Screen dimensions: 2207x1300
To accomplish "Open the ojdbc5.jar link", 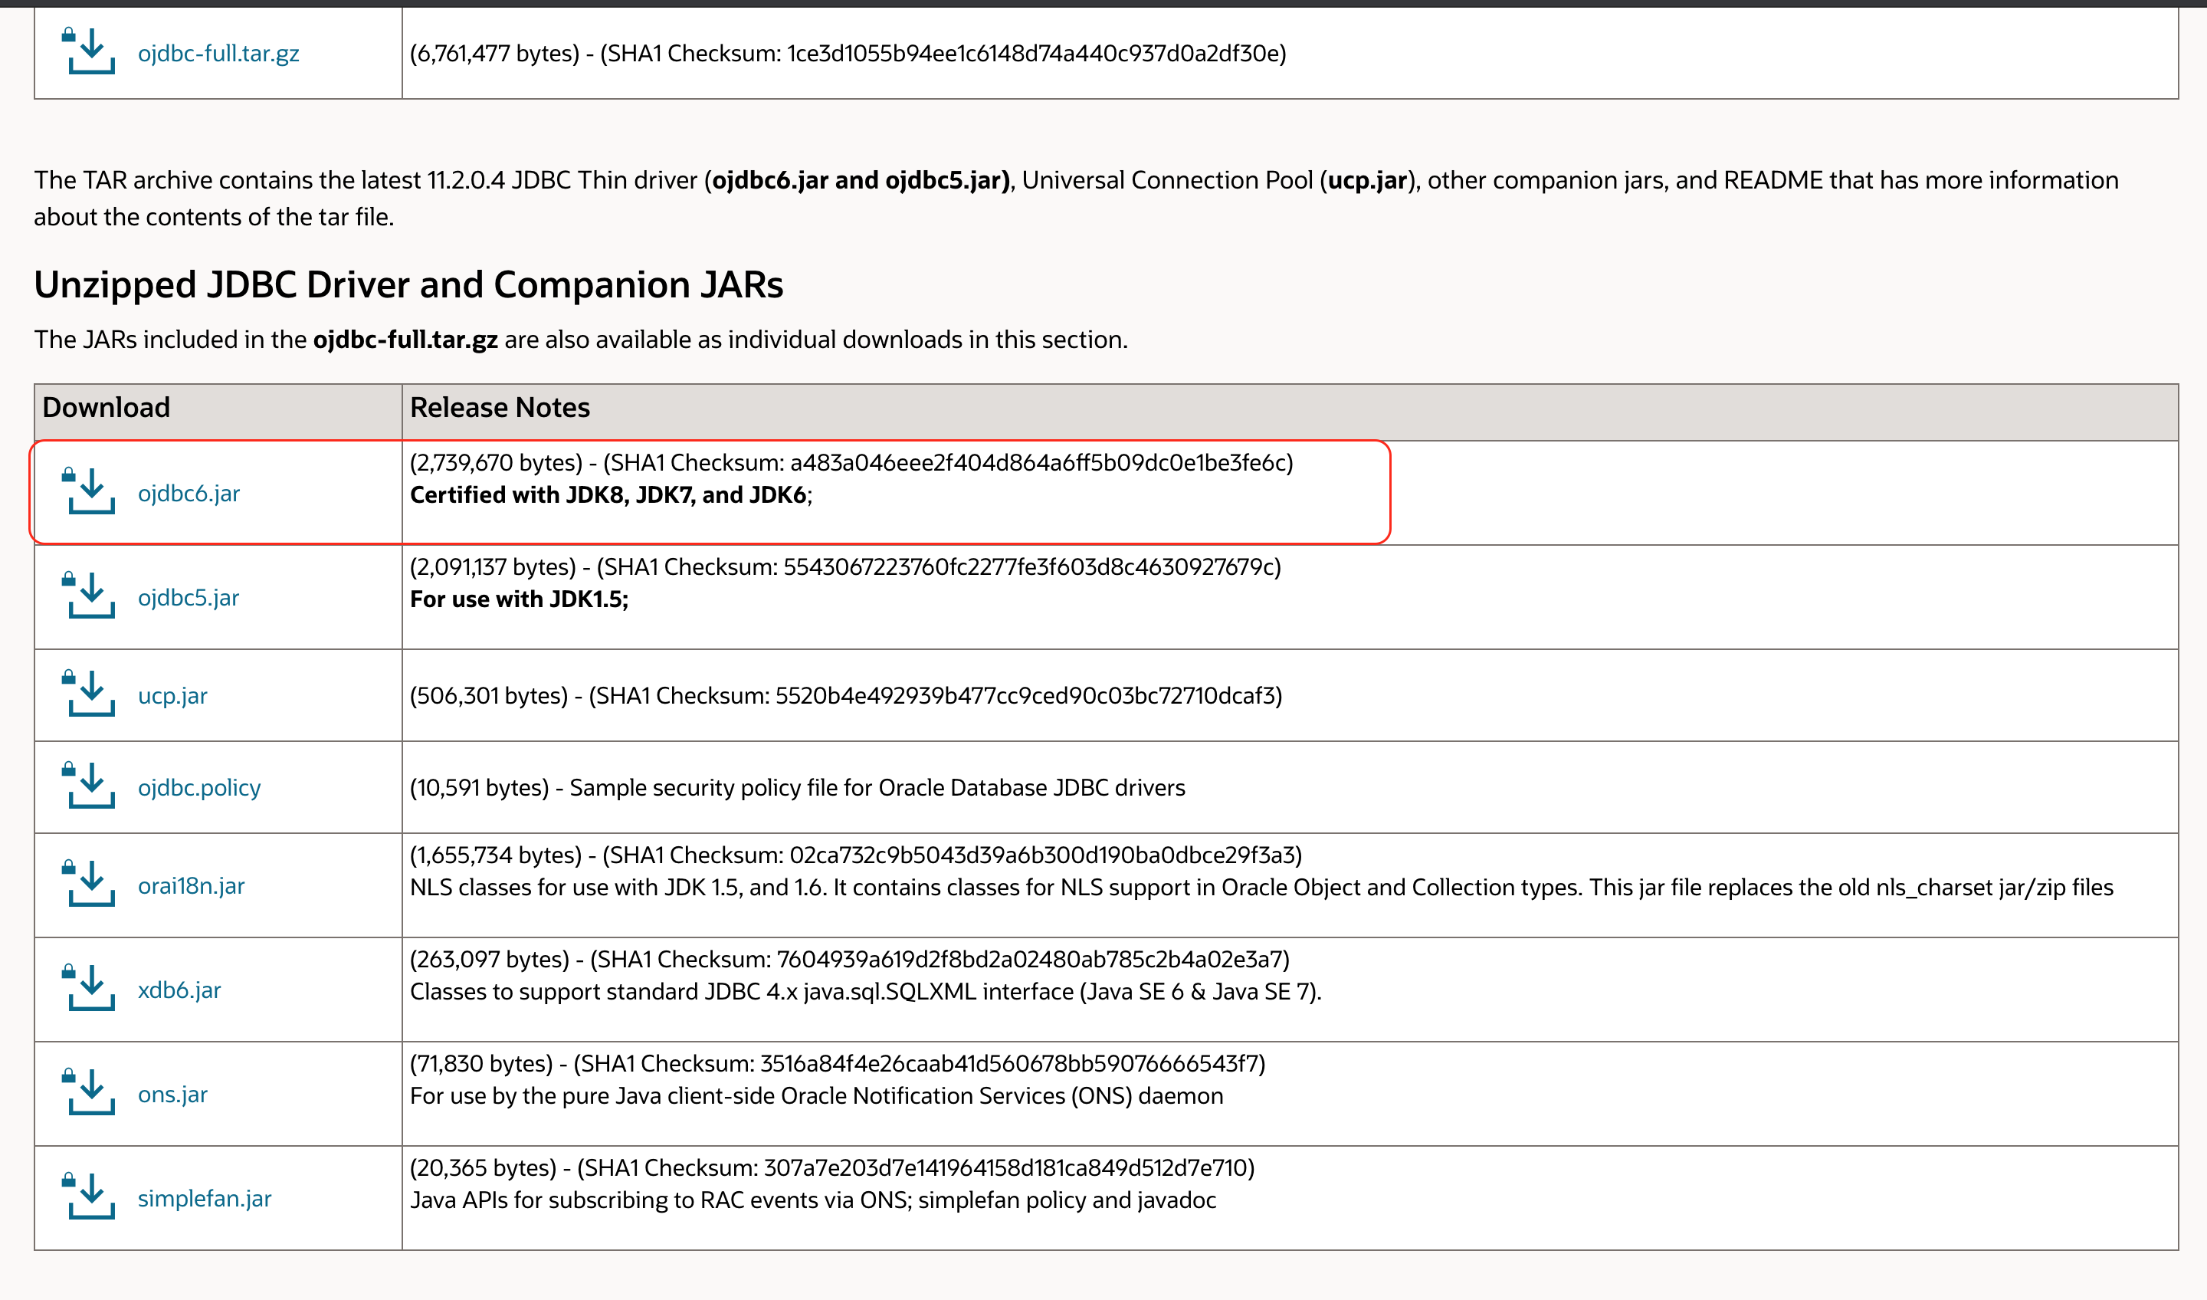I will [x=189, y=597].
